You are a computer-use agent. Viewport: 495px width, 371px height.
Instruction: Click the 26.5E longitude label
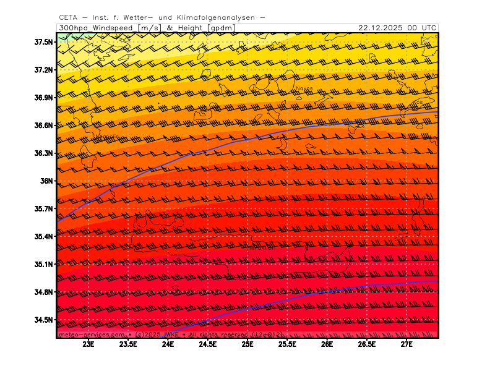coord(367,344)
